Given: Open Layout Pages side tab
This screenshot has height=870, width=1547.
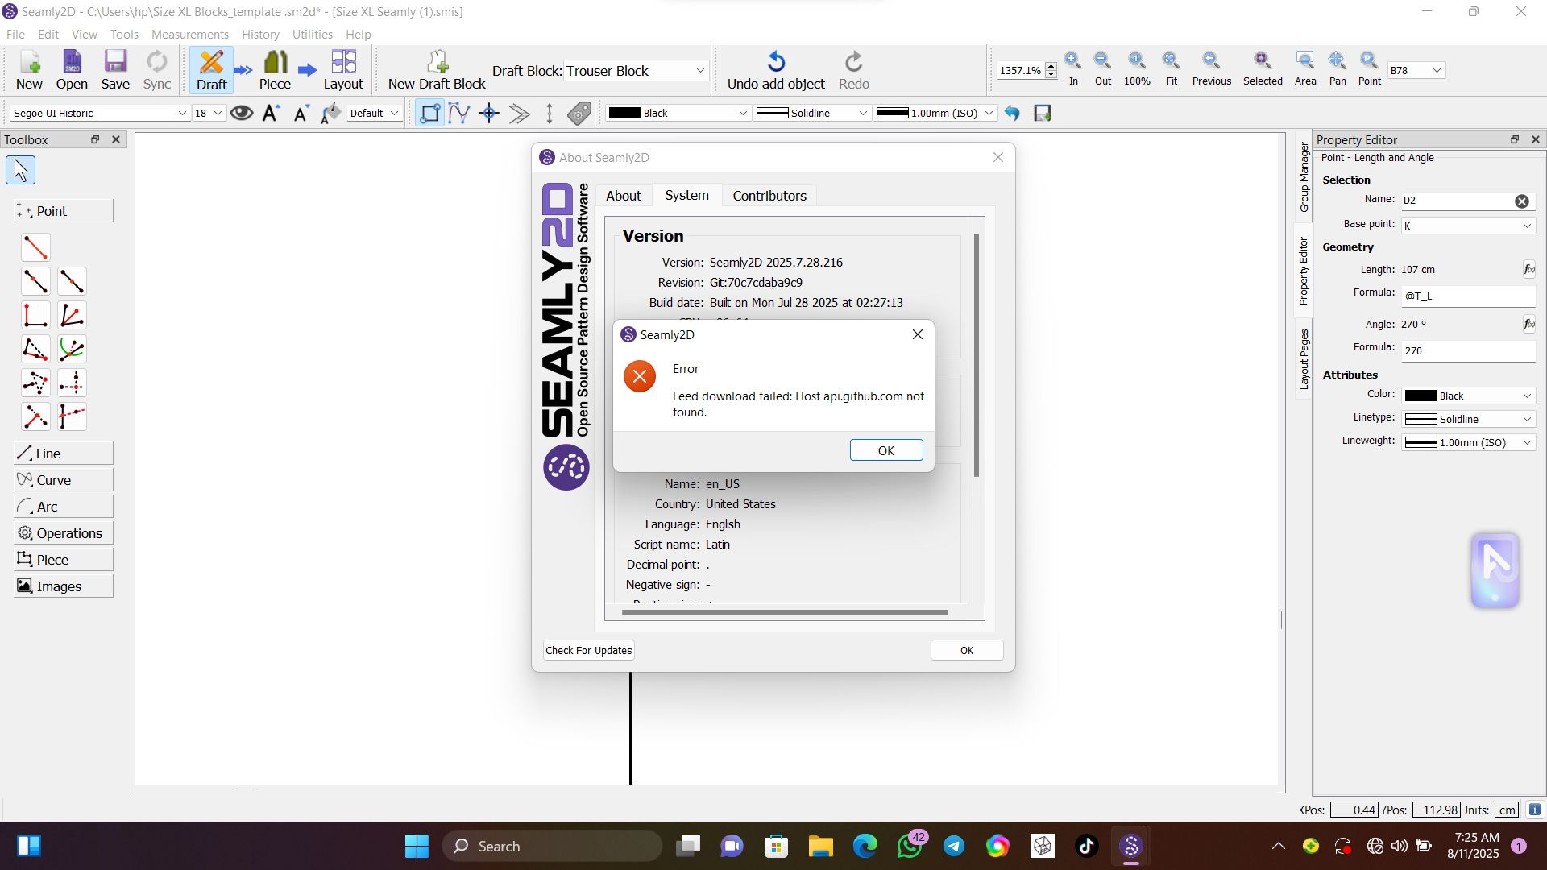Looking at the screenshot, I should [x=1304, y=359].
